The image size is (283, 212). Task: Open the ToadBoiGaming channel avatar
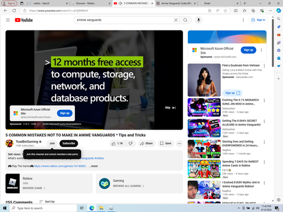(x=10, y=143)
